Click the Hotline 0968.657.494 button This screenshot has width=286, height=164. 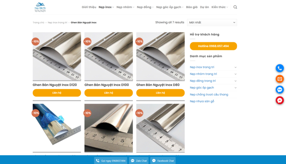click(213, 46)
